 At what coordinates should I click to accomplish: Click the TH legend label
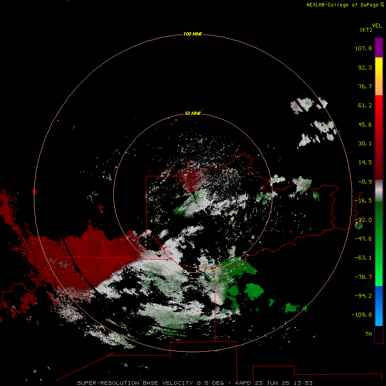(x=368, y=334)
